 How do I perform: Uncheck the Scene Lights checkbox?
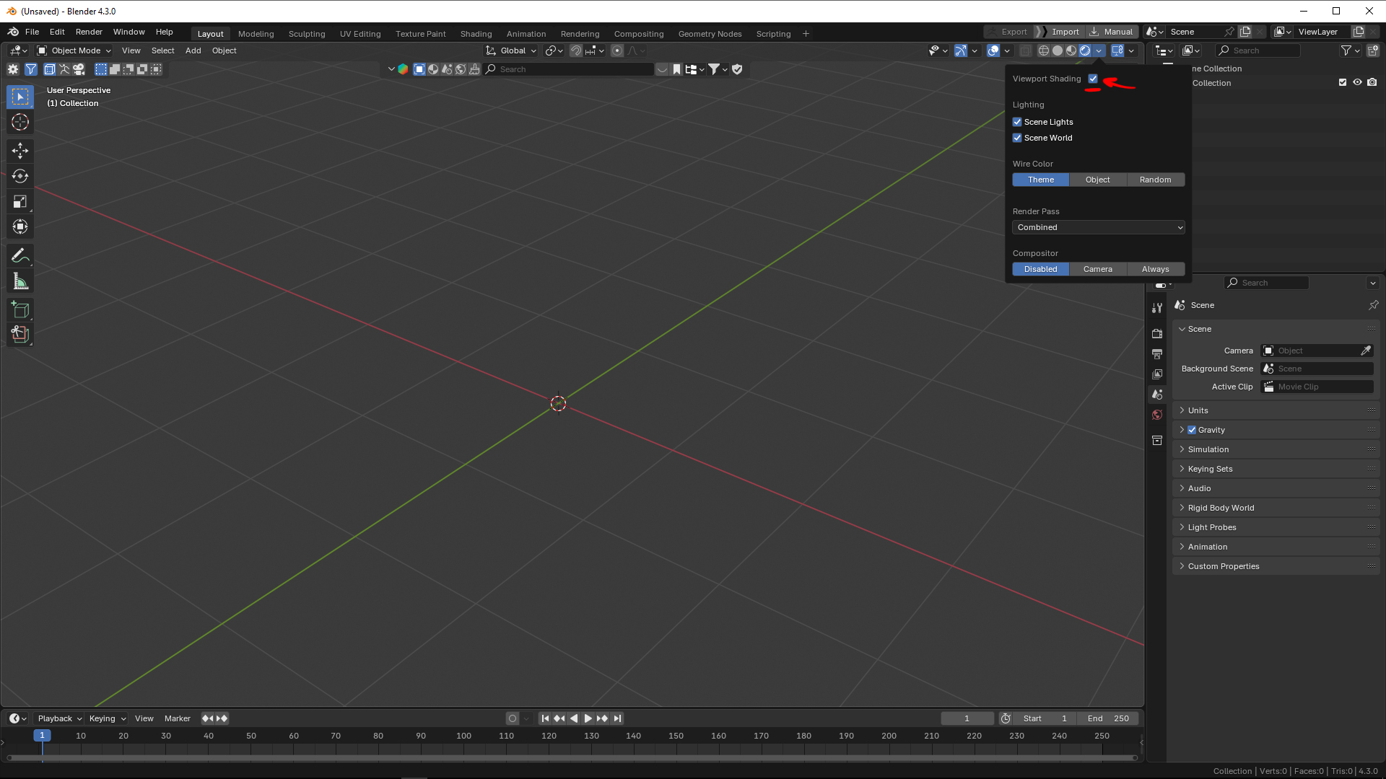point(1017,122)
